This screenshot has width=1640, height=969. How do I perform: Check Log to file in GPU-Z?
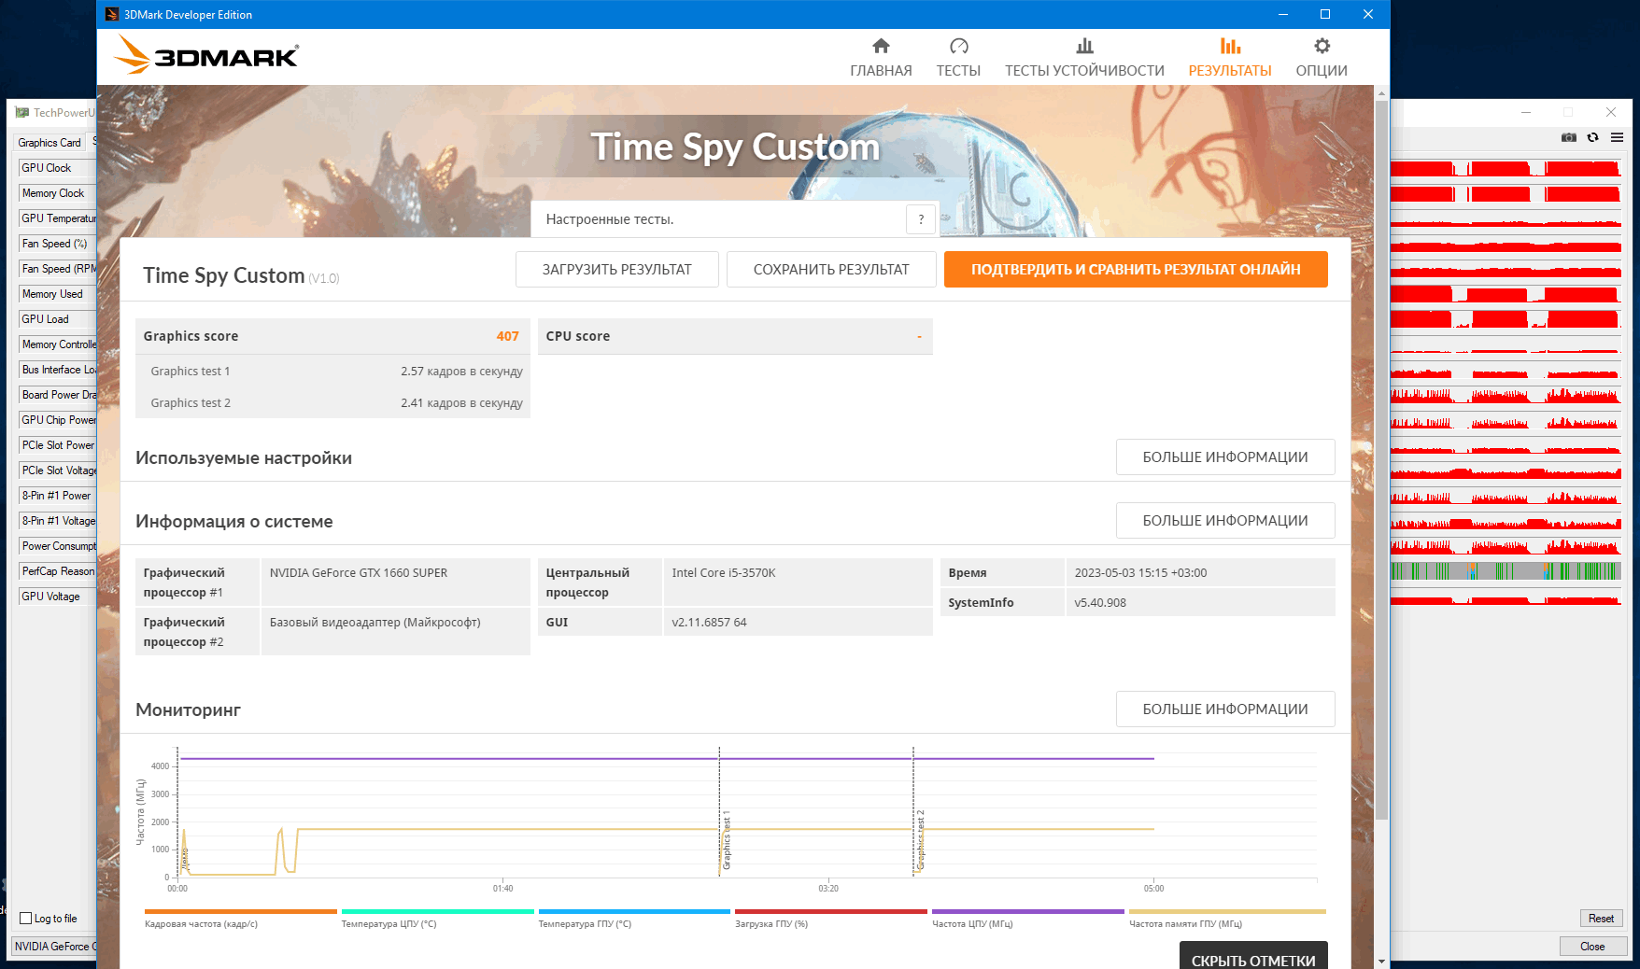pyautogui.click(x=26, y=919)
